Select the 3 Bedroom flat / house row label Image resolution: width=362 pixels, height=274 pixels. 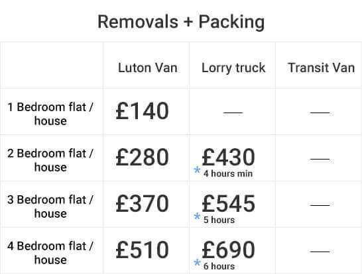(x=50, y=206)
